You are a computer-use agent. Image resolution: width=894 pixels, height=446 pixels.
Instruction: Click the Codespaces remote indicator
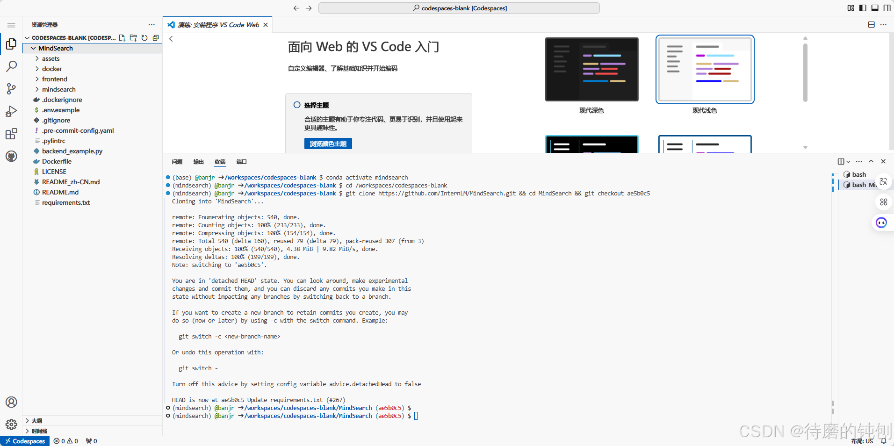click(x=25, y=441)
